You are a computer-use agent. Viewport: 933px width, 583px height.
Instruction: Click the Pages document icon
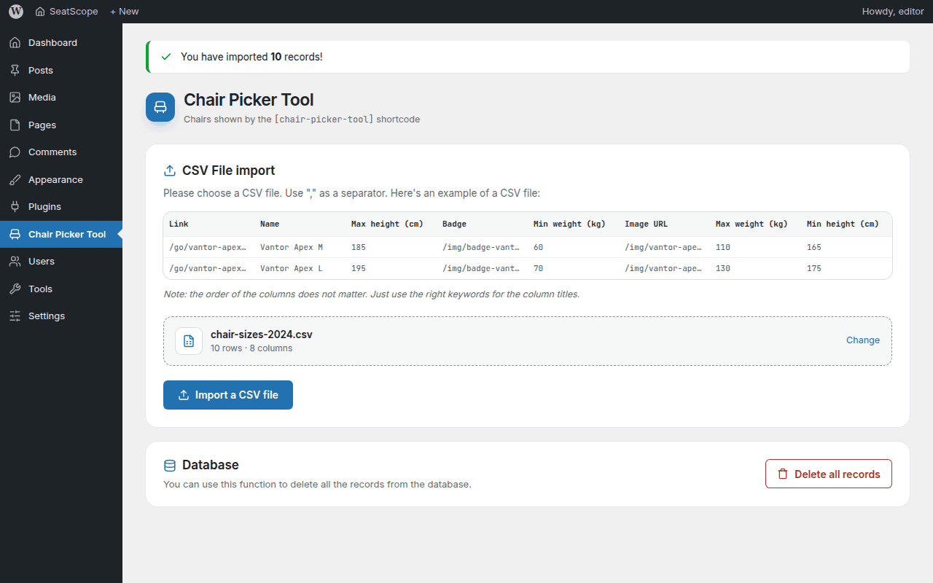coord(15,125)
